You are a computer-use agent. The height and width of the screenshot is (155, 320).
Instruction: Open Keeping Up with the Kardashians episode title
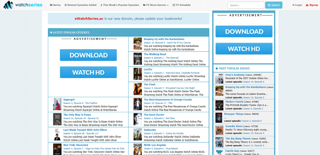point(164,39)
